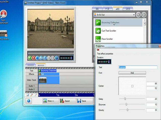Screen dimensions: 161x120
Task: Switch to the storyboard view tab
Action: (30, 65)
